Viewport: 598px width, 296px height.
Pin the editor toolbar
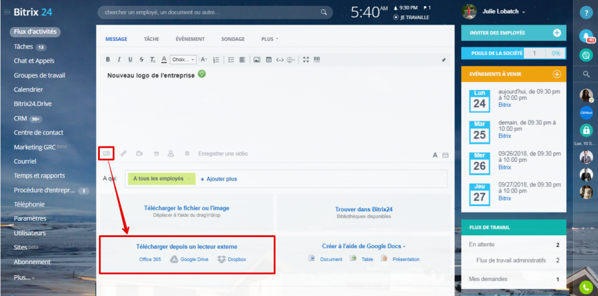pos(444,60)
